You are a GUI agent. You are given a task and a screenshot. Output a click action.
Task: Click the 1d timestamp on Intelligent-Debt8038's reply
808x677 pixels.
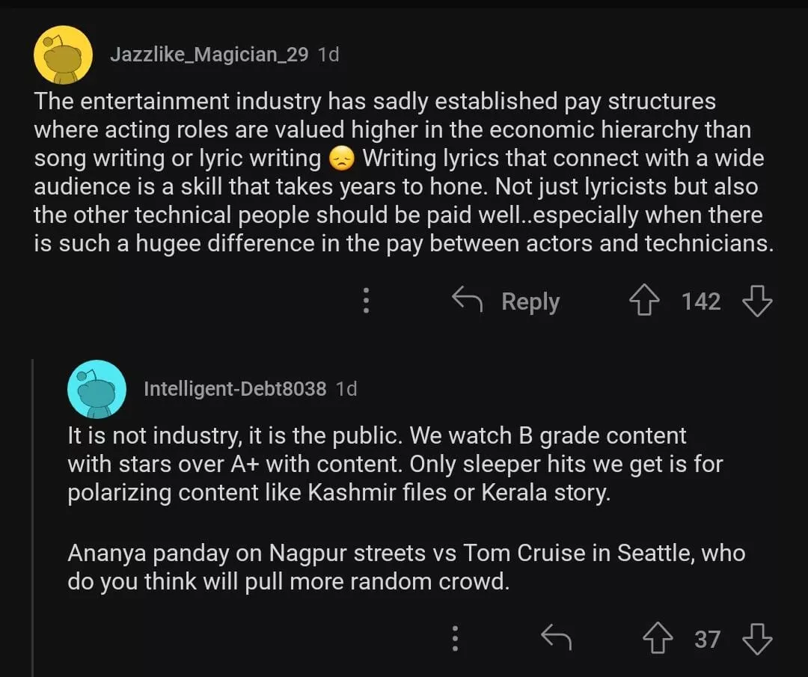pyautogui.click(x=346, y=388)
